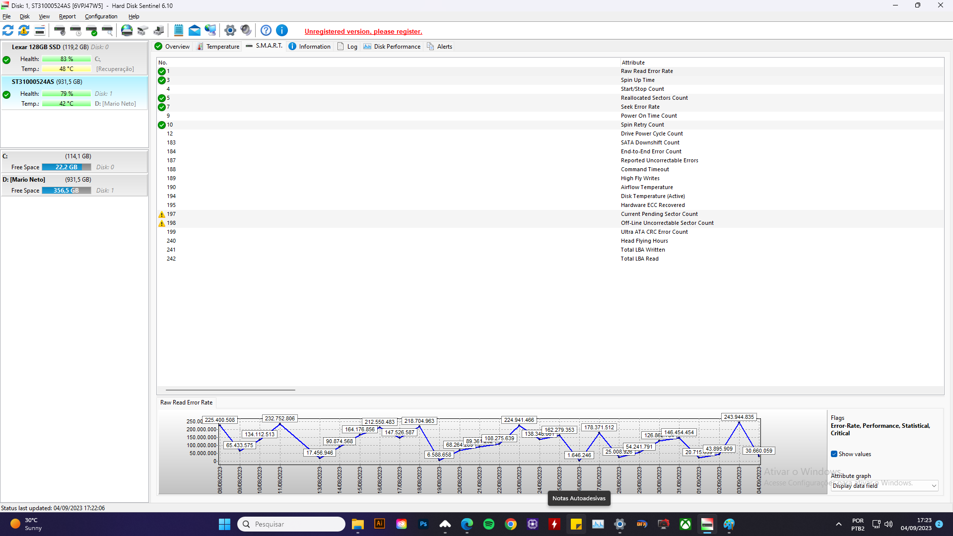Click the horizontal scrollbar under attribute list
This screenshot has height=536, width=953.
(x=230, y=390)
